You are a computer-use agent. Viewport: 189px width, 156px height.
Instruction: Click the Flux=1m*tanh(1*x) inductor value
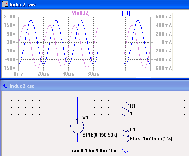pyautogui.click(x=151, y=138)
